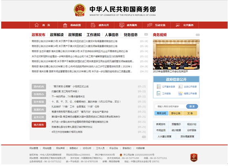Open the more button beside 财务信息 tab

tap(146, 35)
